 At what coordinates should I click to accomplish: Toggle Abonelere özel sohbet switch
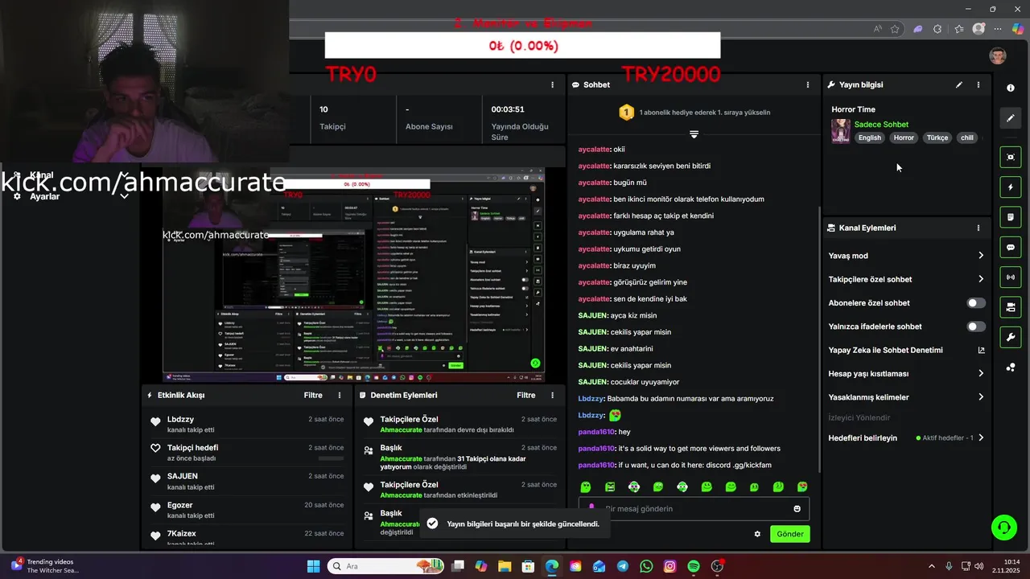point(976,303)
